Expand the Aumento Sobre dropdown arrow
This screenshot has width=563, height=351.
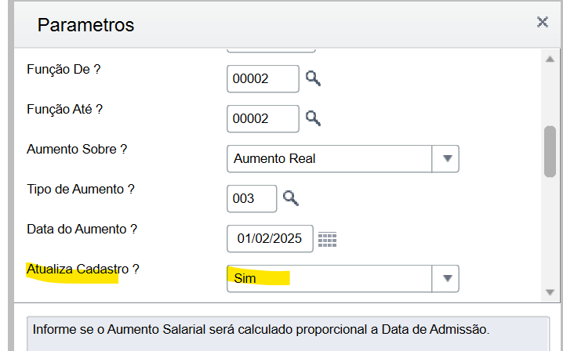coord(446,158)
